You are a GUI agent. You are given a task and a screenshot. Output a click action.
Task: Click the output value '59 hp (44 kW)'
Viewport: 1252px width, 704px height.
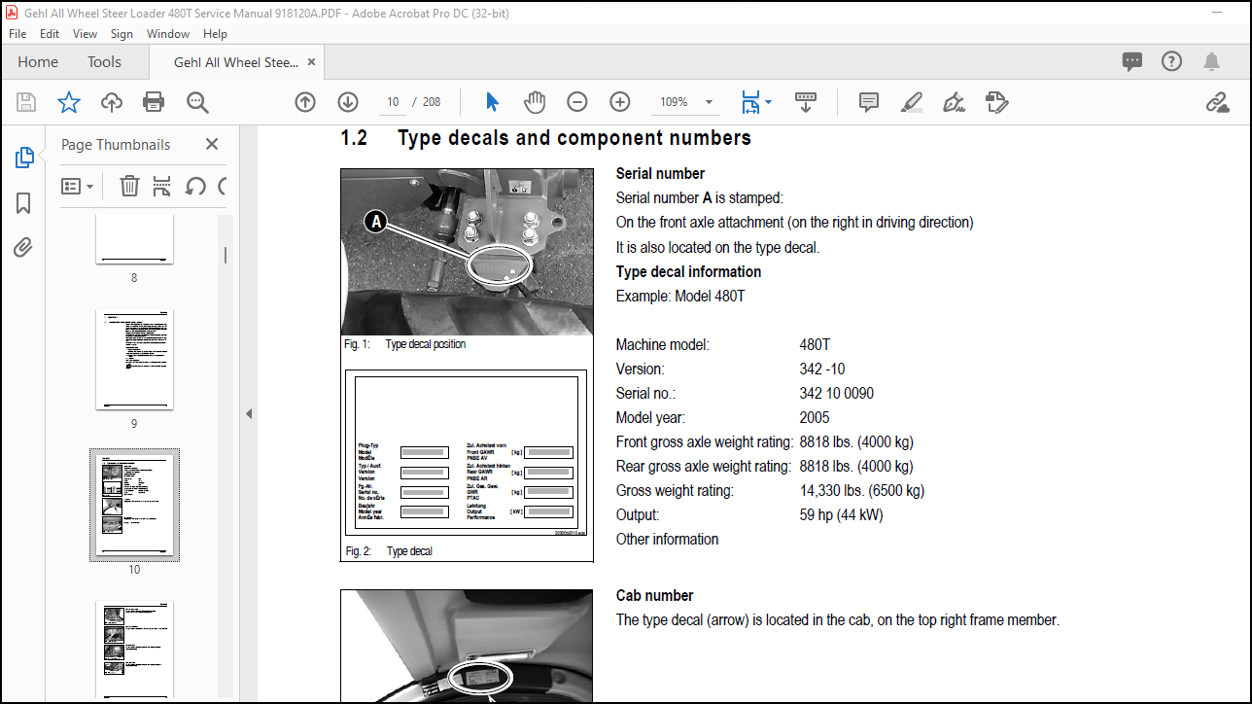click(x=842, y=515)
